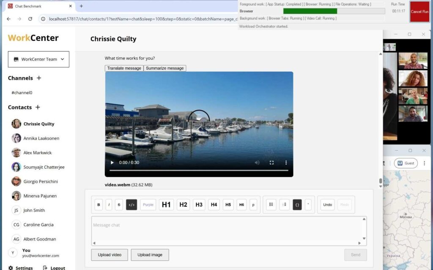Toggle bold formatting
The height and width of the screenshot is (270, 433).
[99, 205]
